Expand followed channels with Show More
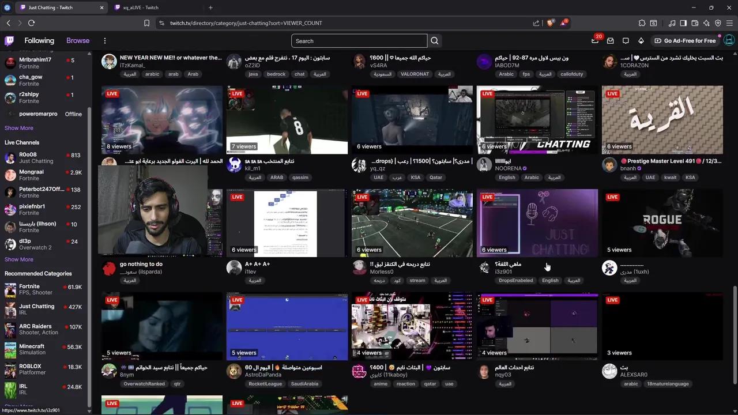 [x=19, y=128]
